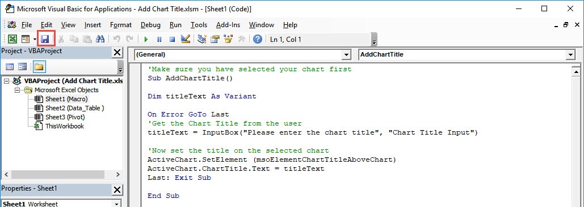Run the macro with the green play icon

[x=146, y=39]
